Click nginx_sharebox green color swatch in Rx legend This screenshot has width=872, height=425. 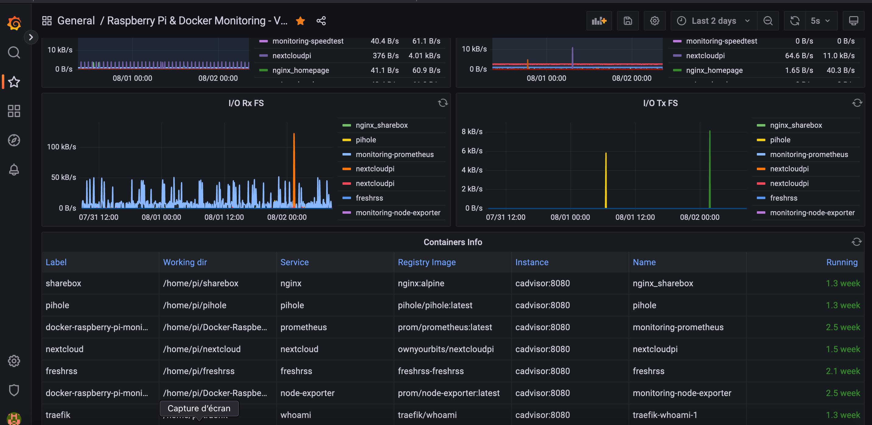[x=347, y=125]
